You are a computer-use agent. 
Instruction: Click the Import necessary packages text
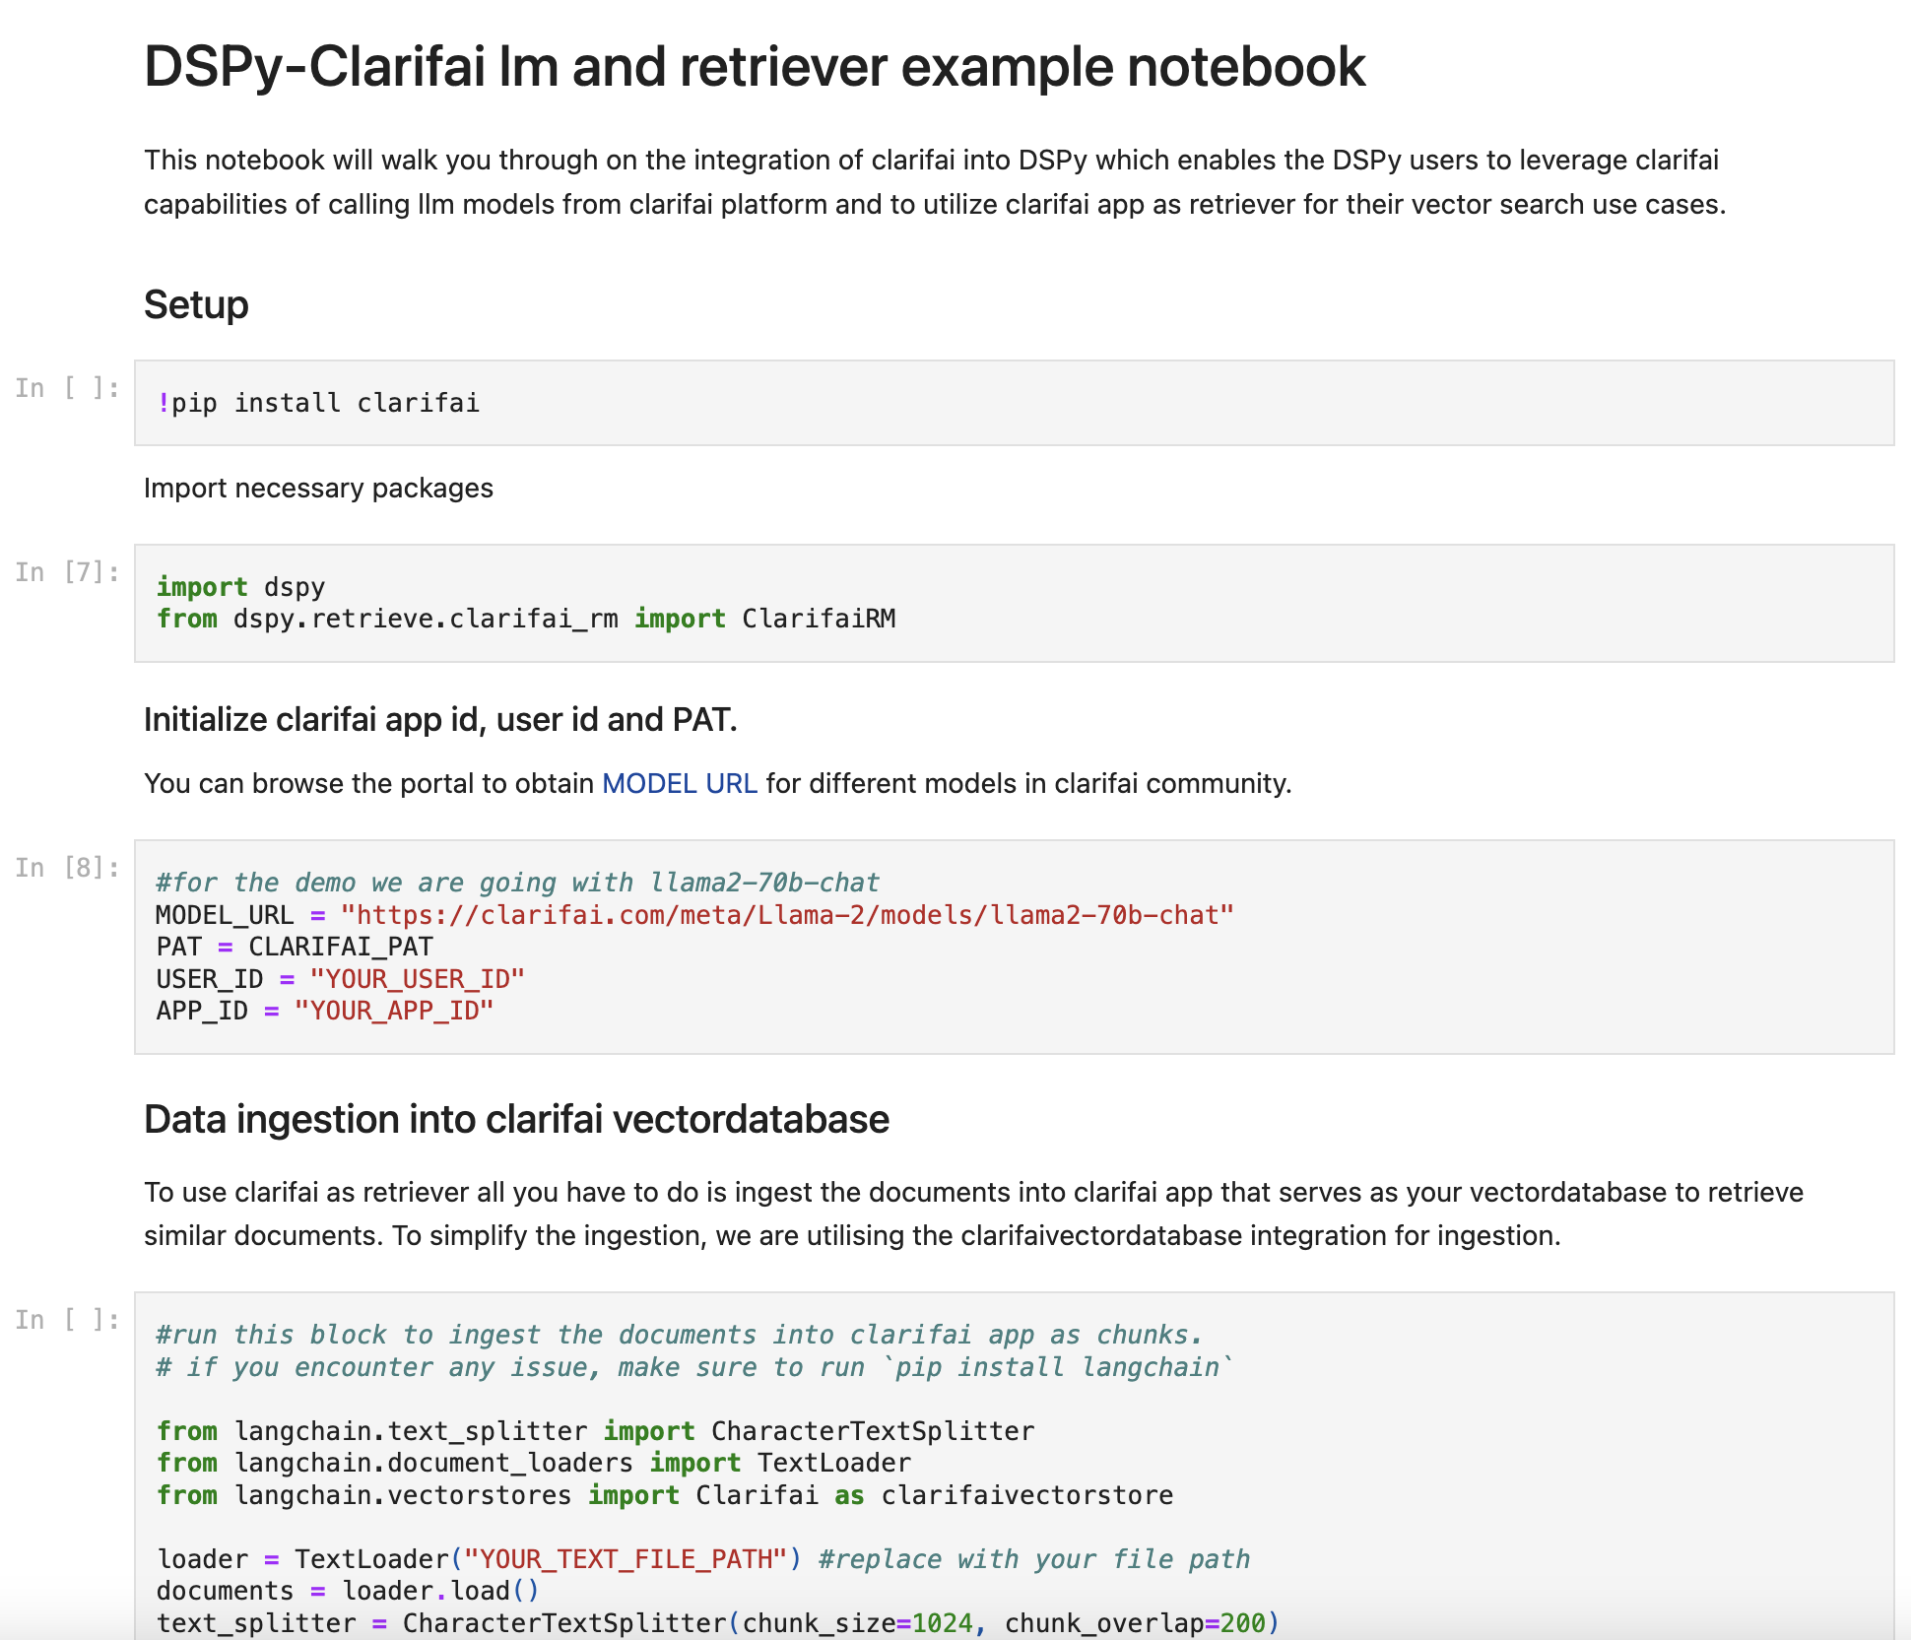tap(318, 489)
